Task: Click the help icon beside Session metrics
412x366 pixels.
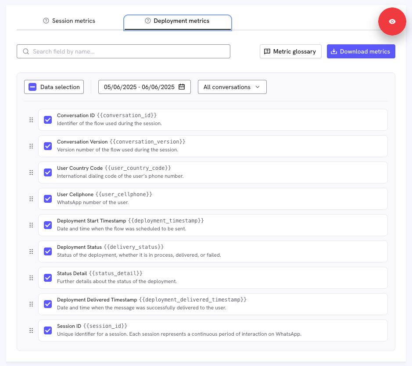Action: (x=46, y=21)
